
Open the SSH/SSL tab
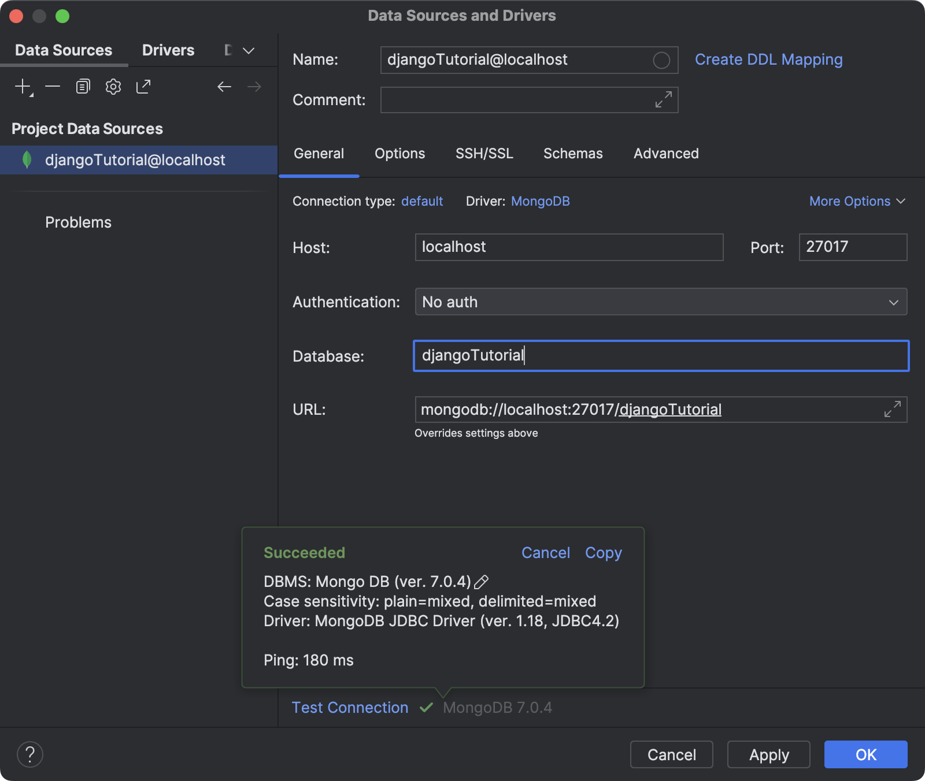(x=484, y=154)
